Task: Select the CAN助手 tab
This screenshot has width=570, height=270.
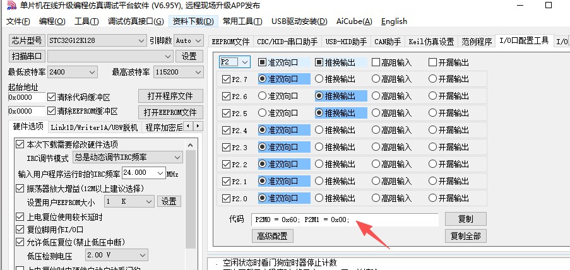Action: [388, 42]
